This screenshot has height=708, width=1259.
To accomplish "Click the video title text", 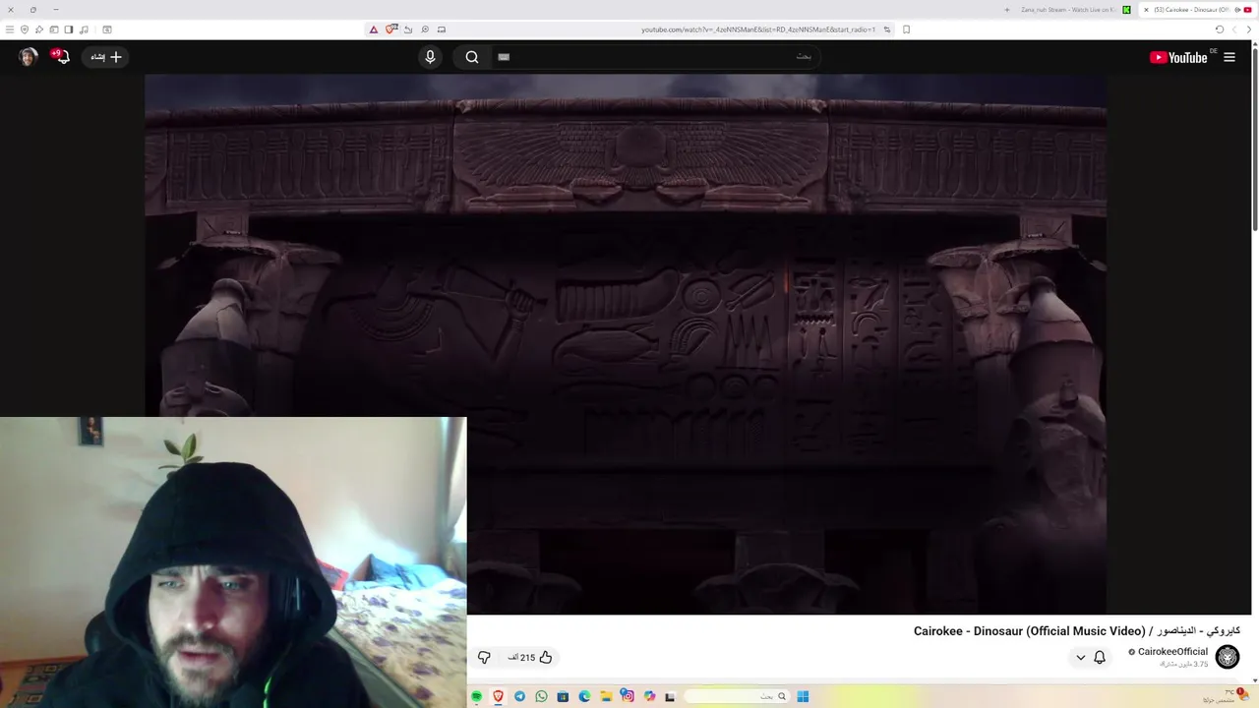I will (1077, 631).
